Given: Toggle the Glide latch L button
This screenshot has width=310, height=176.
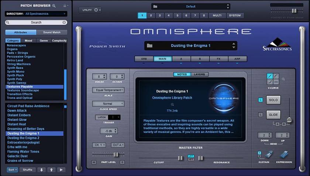Looking at the screenshot, I should pos(261,115).
